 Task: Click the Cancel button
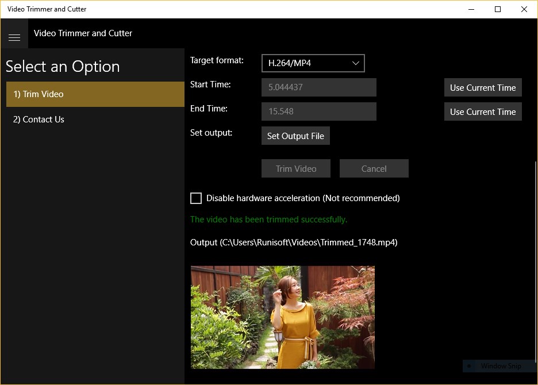point(374,168)
